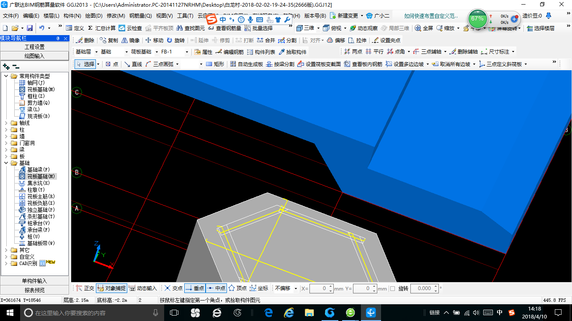Image resolution: width=572 pixels, height=321 pixels.
Task: Open 报表预览 report preview
Action: pyautogui.click(x=34, y=290)
